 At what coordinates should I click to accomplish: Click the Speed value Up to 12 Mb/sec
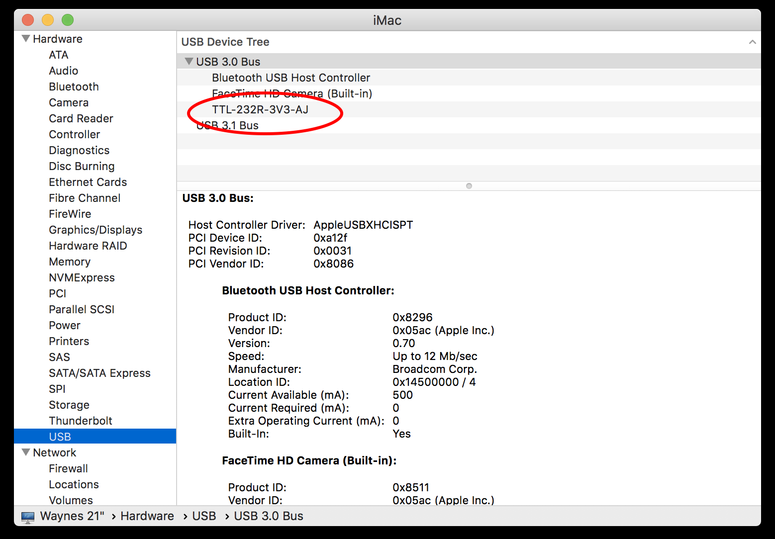click(x=435, y=356)
